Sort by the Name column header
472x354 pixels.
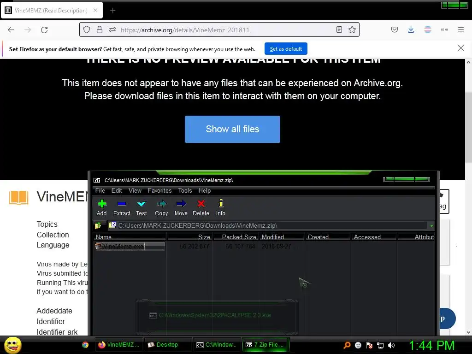pyautogui.click(x=130, y=237)
